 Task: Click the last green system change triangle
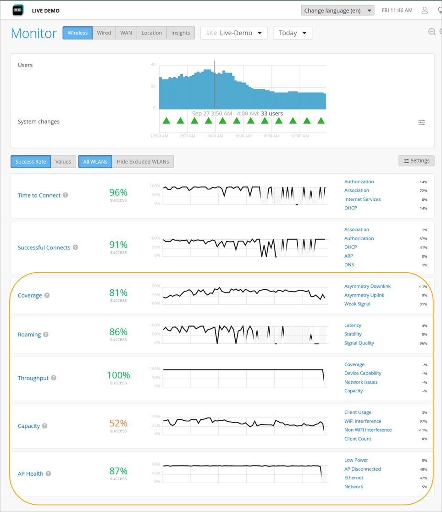coord(321,121)
